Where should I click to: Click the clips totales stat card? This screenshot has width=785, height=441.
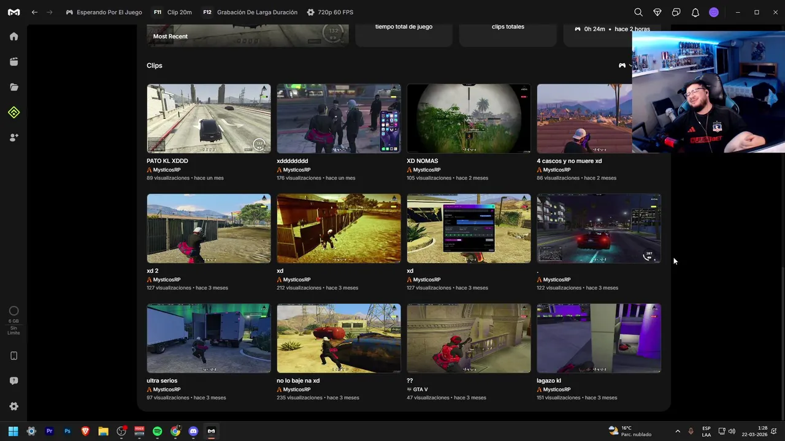(x=508, y=35)
